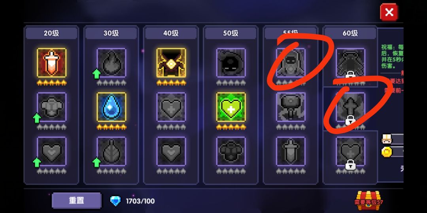The height and width of the screenshot is (213, 427).
Task: Select the golden armor skill under 40级
Action: (171, 63)
